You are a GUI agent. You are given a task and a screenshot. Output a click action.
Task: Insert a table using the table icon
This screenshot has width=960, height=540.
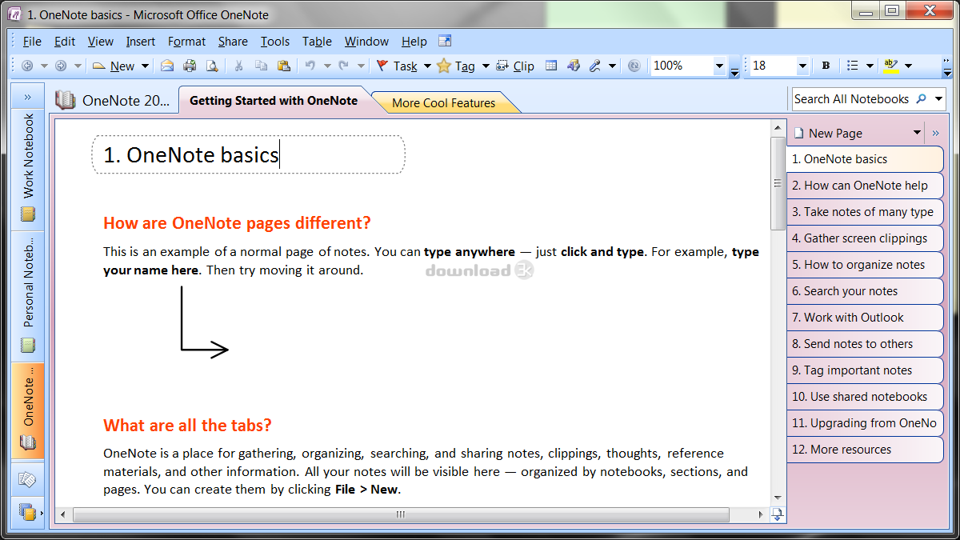coord(551,66)
